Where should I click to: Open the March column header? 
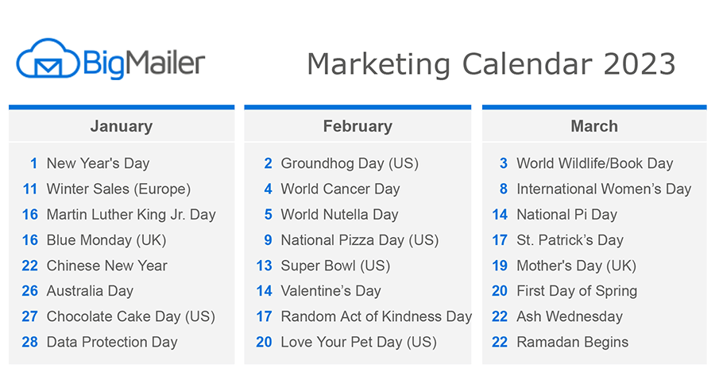(594, 126)
